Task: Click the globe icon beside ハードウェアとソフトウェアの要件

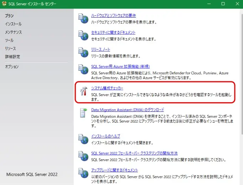Action: [x=83, y=19]
